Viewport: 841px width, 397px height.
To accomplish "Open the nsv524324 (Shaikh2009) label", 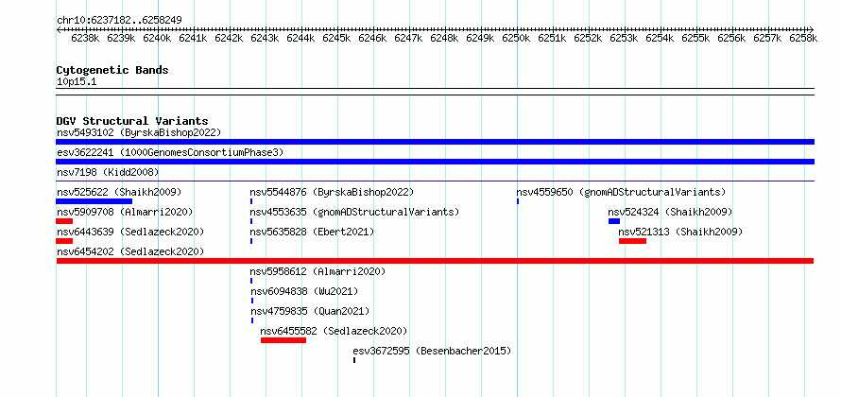I will tap(670, 212).
